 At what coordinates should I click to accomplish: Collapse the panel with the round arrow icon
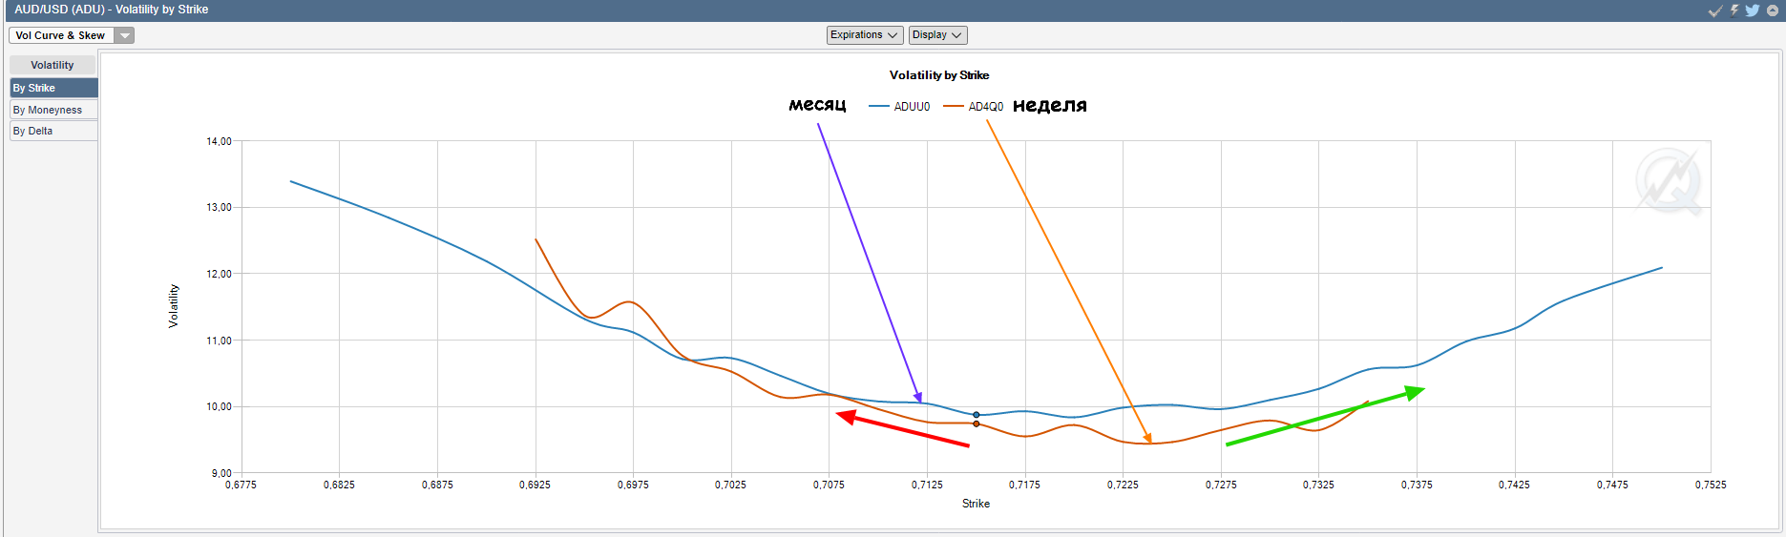pyautogui.click(x=1773, y=10)
